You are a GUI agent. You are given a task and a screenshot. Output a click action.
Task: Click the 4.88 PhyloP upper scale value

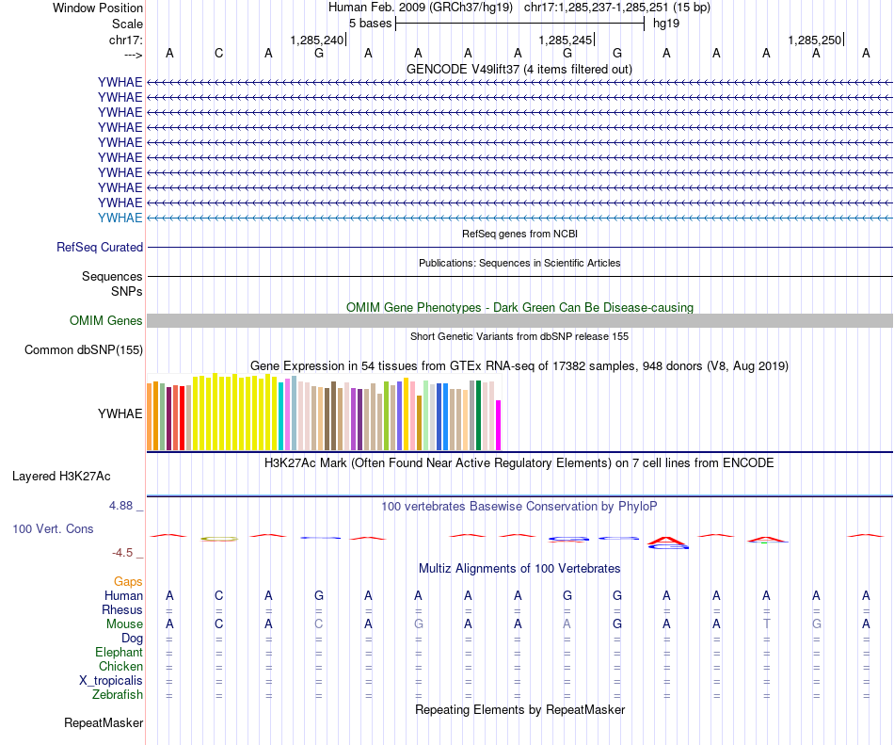point(120,506)
